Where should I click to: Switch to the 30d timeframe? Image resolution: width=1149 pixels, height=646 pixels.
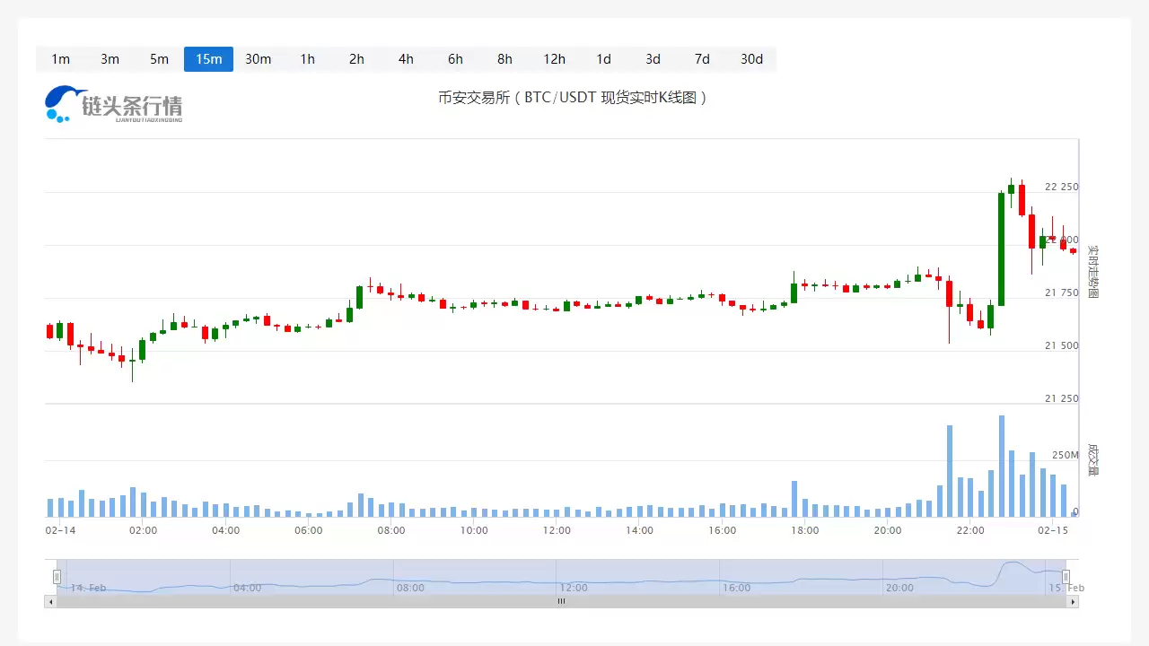[751, 59]
